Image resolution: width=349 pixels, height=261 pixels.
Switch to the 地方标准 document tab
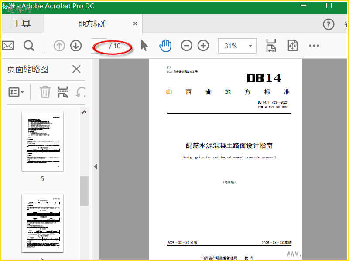93,24
